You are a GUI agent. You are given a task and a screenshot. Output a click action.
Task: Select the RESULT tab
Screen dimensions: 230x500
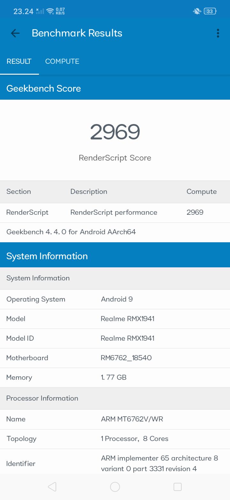(19, 61)
